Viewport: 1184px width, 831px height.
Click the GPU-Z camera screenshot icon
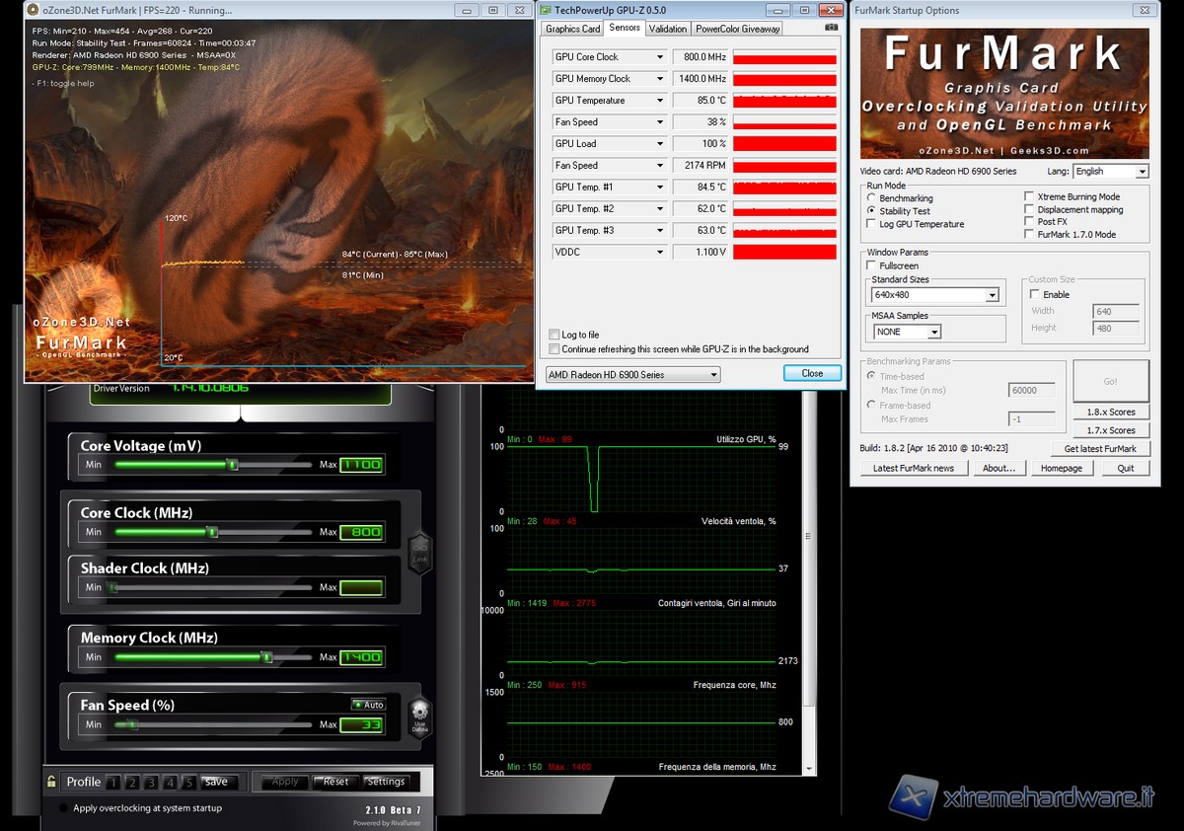[x=832, y=27]
